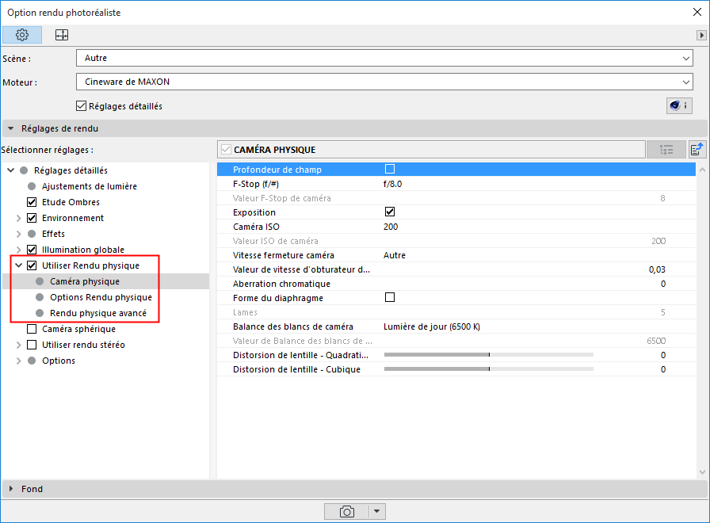Uncheck the Exposition checkbox
The width and height of the screenshot is (710, 523).
pos(389,212)
